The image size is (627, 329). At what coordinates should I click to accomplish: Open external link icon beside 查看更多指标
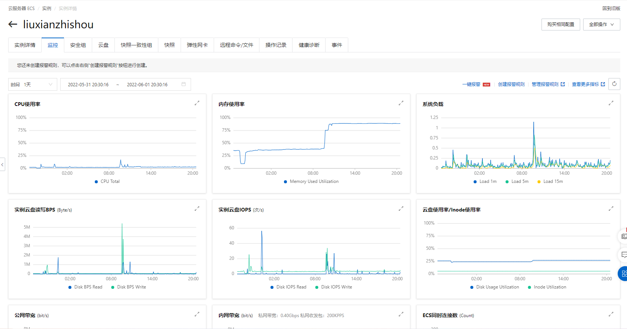(603, 84)
